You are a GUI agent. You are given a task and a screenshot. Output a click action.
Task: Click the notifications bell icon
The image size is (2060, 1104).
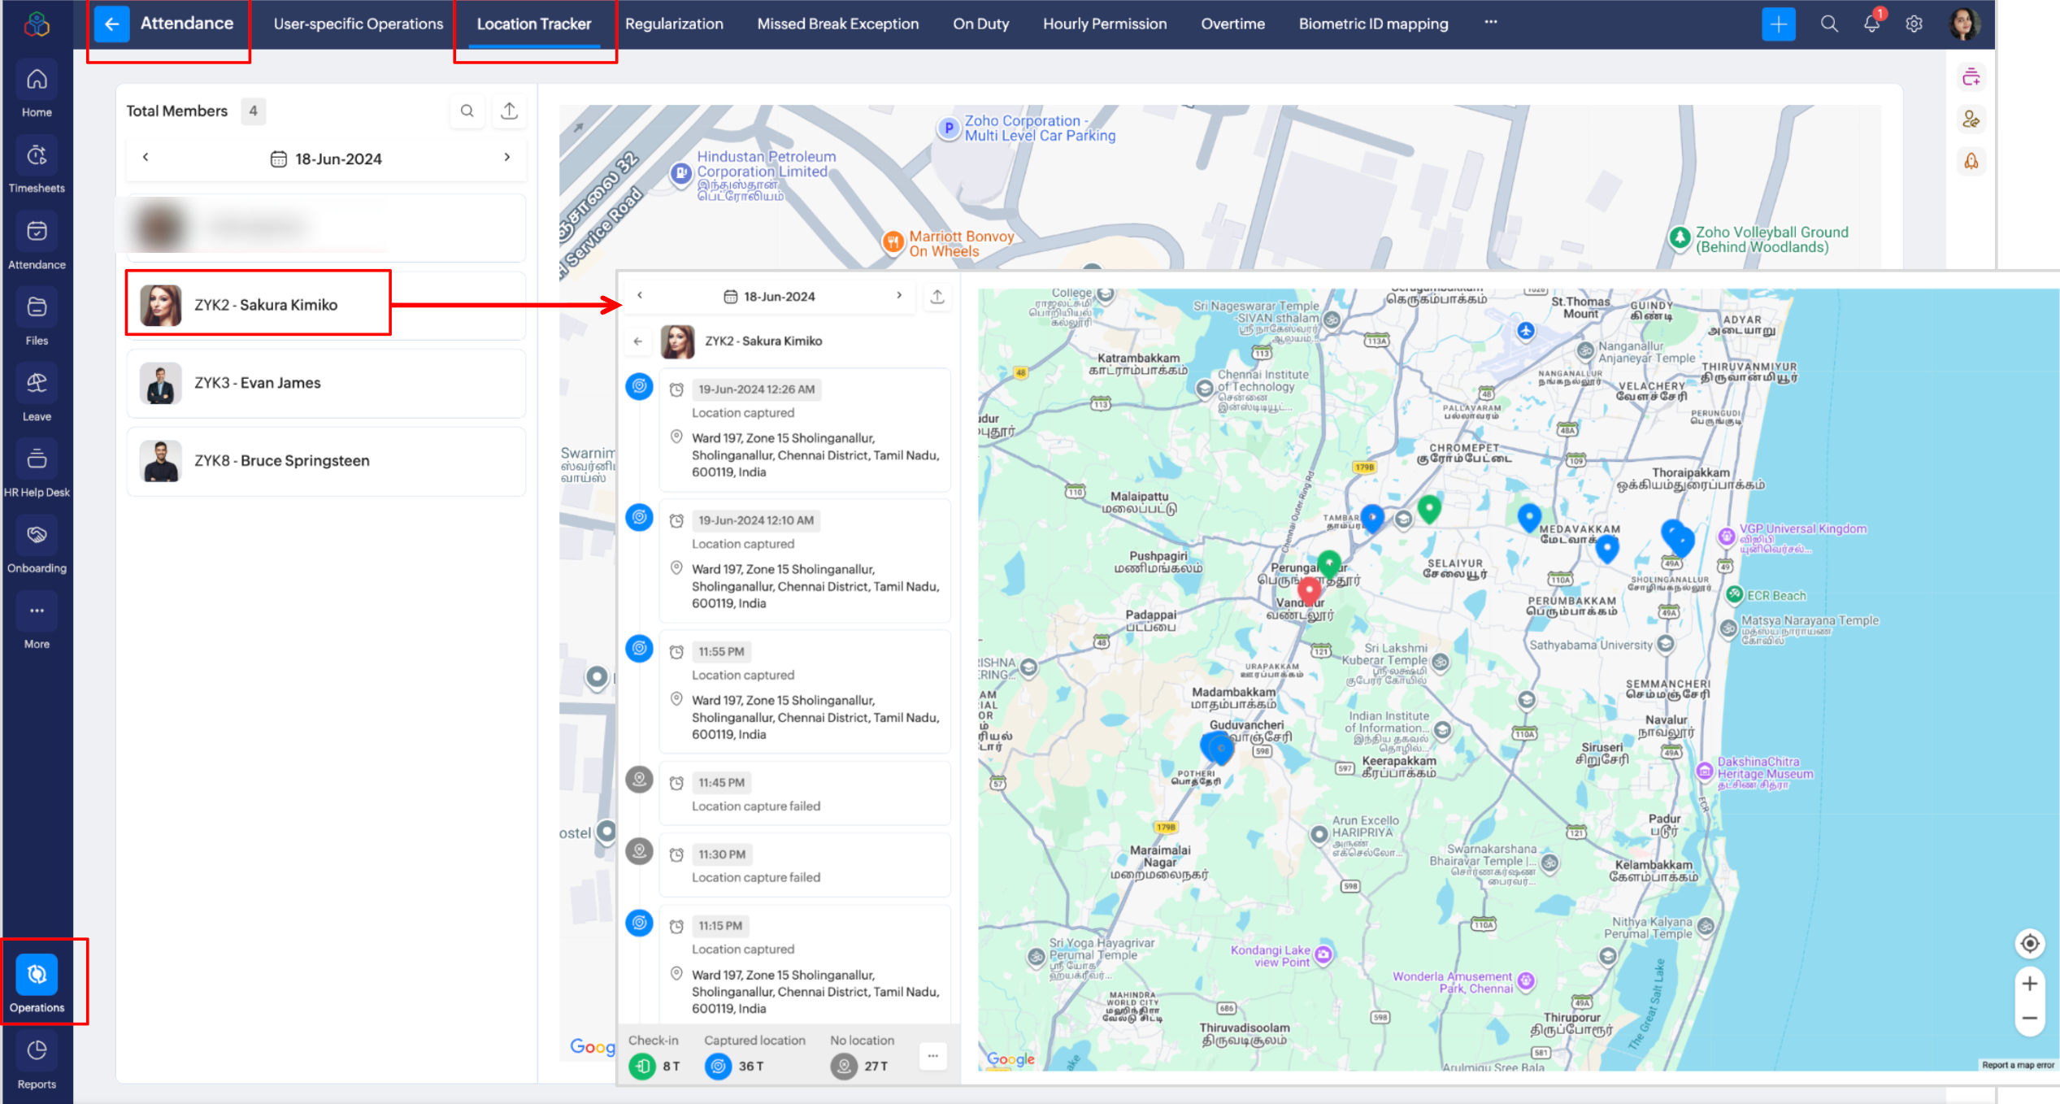1871,24
